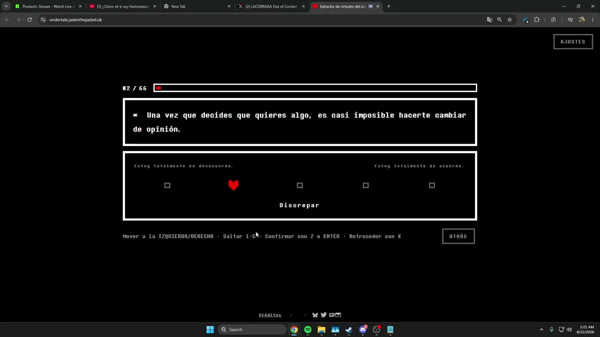Click the ATRÁS back button
This screenshot has width=600, height=337.
(458, 236)
